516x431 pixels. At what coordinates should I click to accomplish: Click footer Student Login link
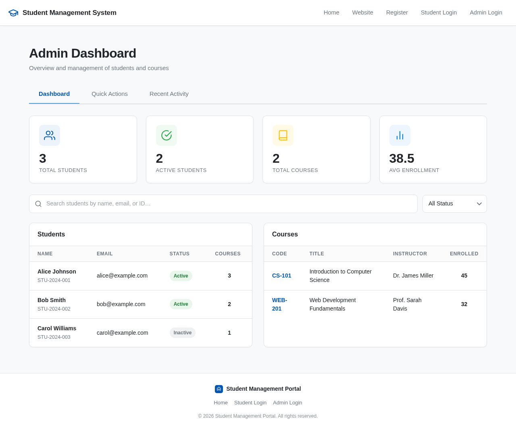click(x=250, y=403)
